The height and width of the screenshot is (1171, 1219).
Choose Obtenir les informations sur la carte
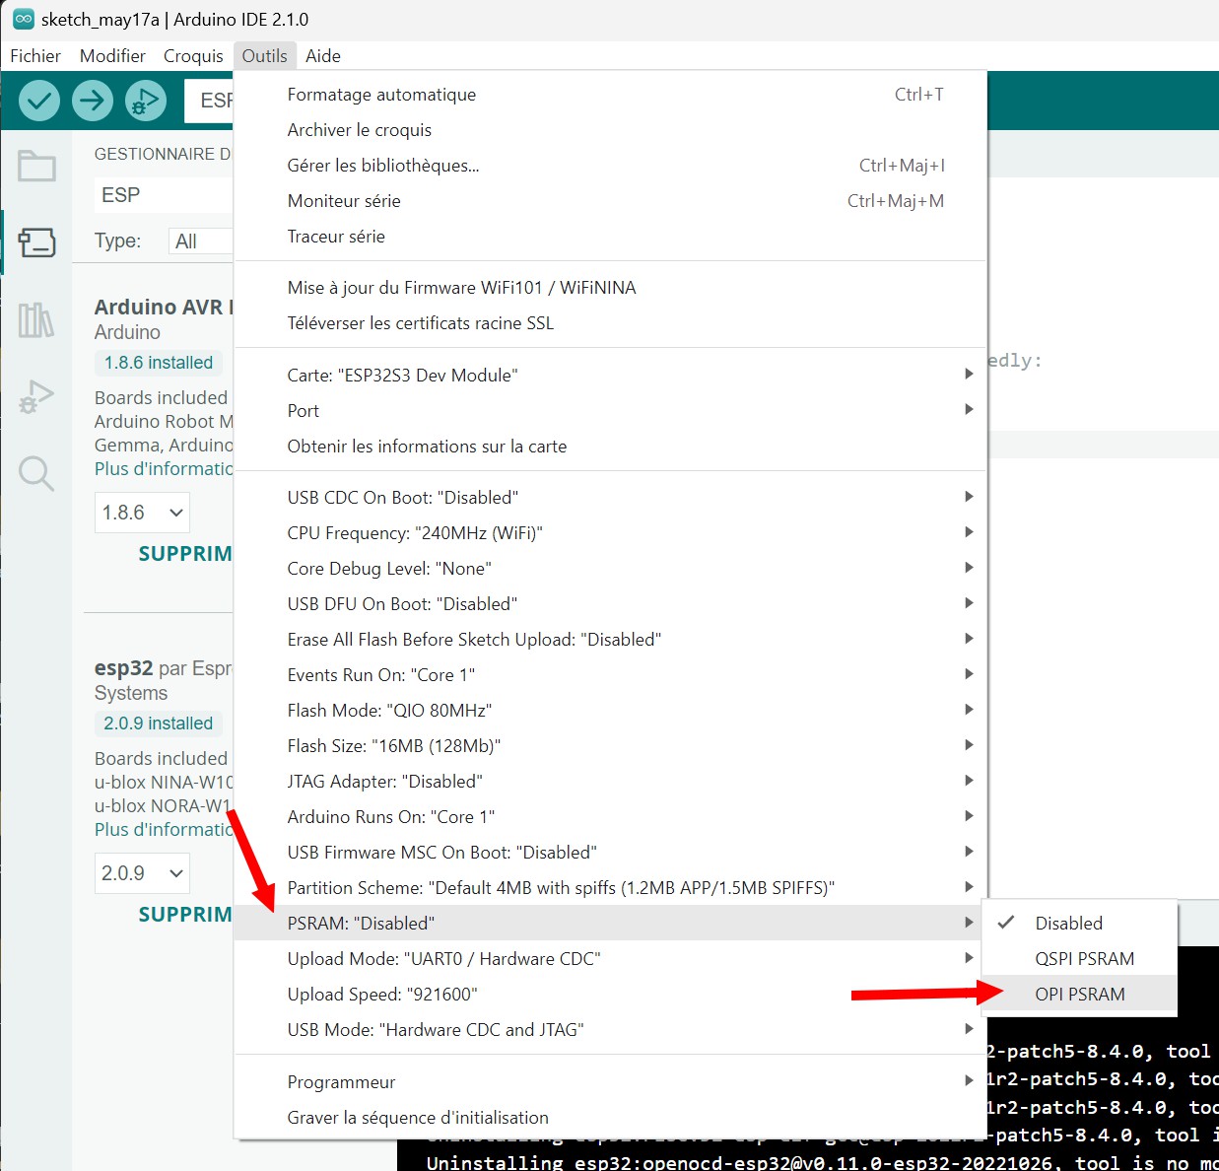click(610, 447)
